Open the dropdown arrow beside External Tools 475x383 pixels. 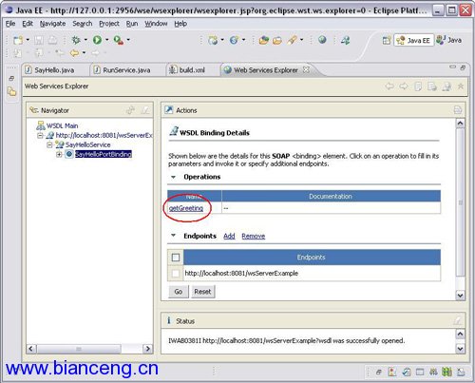[128, 40]
